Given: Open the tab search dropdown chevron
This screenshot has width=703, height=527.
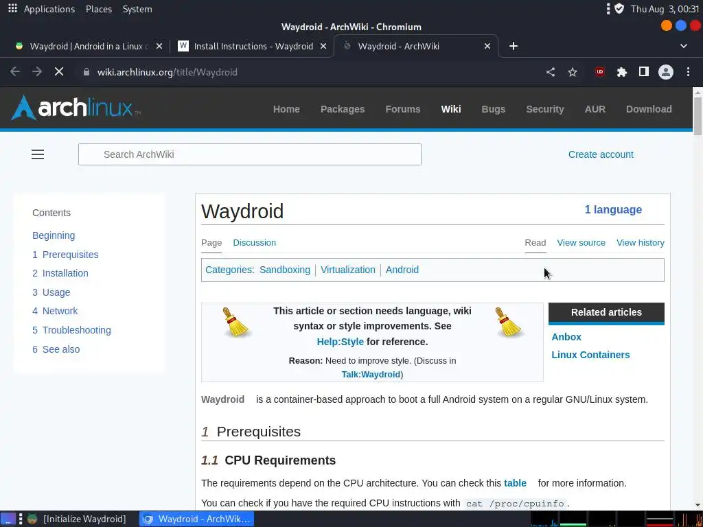Looking at the screenshot, I should (x=684, y=46).
